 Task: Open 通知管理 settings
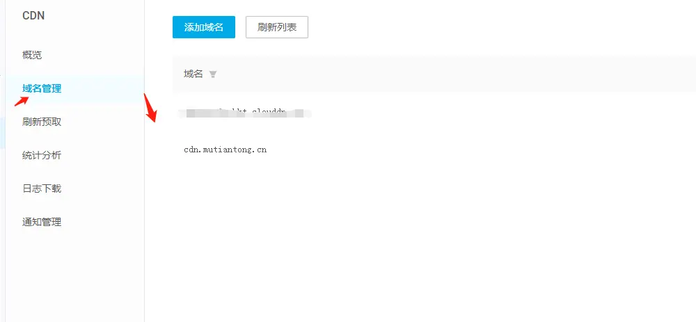click(42, 223)
